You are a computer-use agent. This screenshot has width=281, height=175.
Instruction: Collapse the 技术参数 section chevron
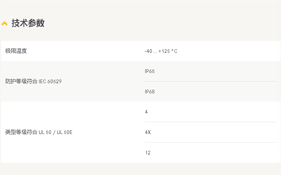tap(5, 23)
